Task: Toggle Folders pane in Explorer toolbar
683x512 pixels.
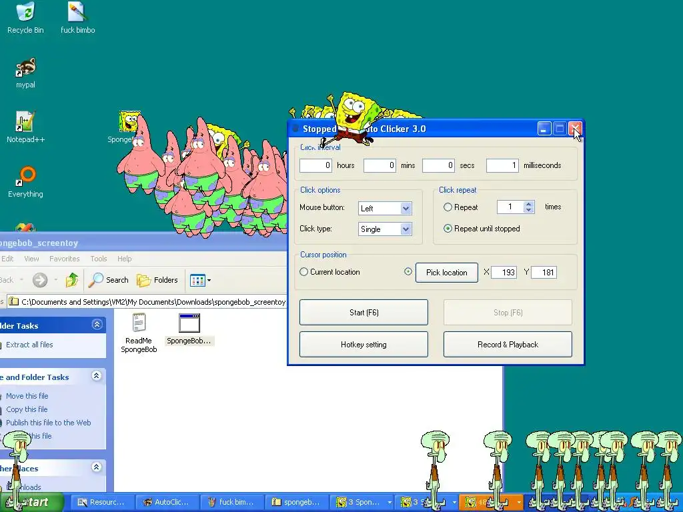Action: pos(157,280)
